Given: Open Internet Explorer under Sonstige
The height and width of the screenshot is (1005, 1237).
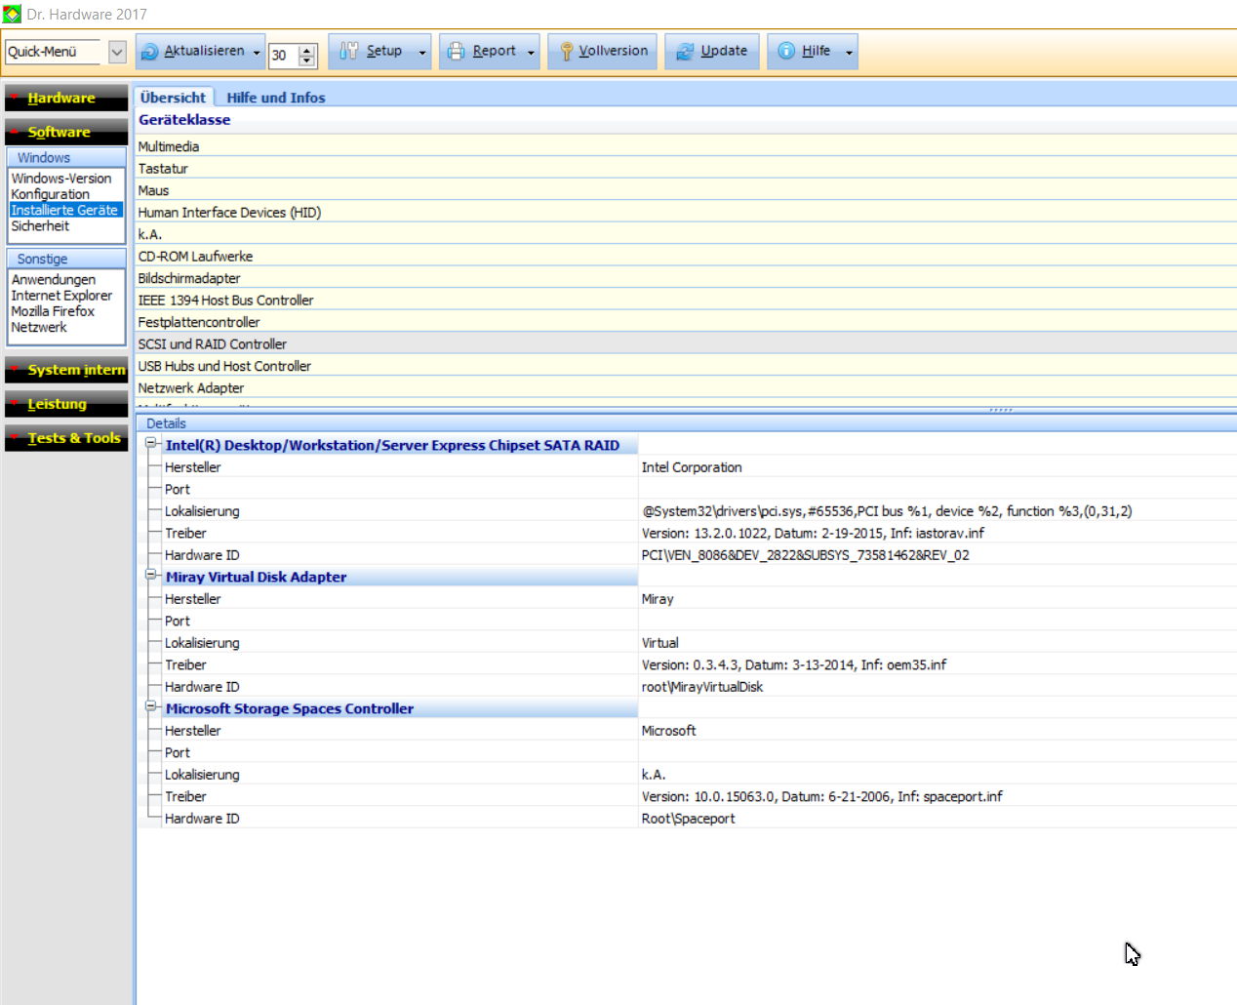Looking at the screenshot, I should 61,296.
